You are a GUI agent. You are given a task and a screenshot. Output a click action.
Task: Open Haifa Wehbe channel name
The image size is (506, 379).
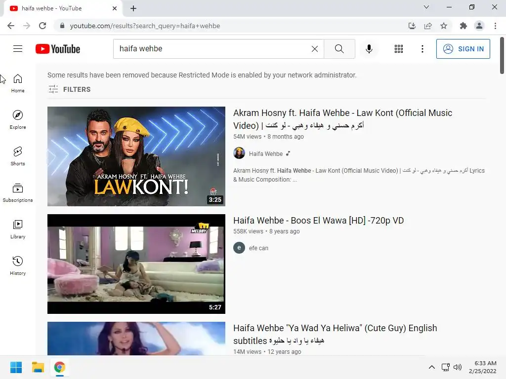(x=265, y=154)
